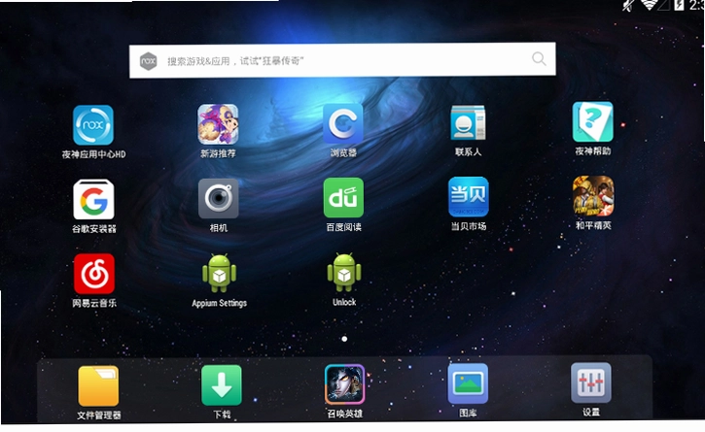The height and width of the screenshot is (432, 705).
Task: Launch 和平精英 game
Action: pyautogui.click(x=593, y=196)
